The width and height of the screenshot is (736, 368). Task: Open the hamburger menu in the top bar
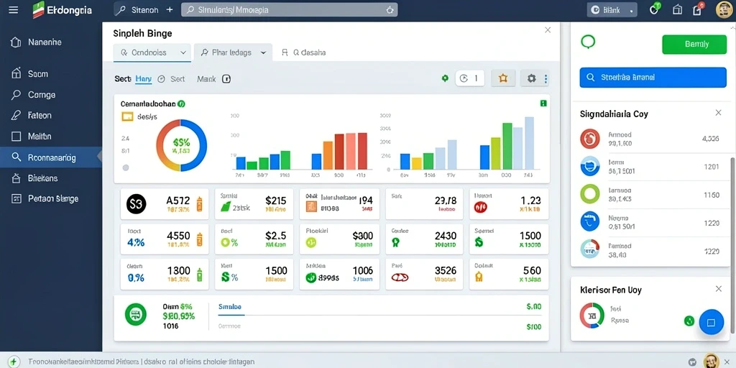(14, 9)
